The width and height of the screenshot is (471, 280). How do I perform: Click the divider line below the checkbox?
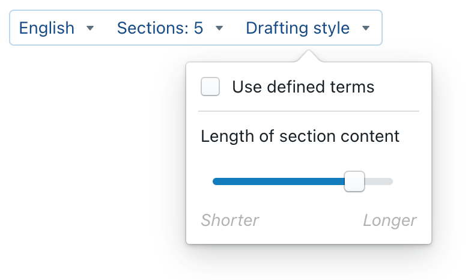(x=308, y=111)
